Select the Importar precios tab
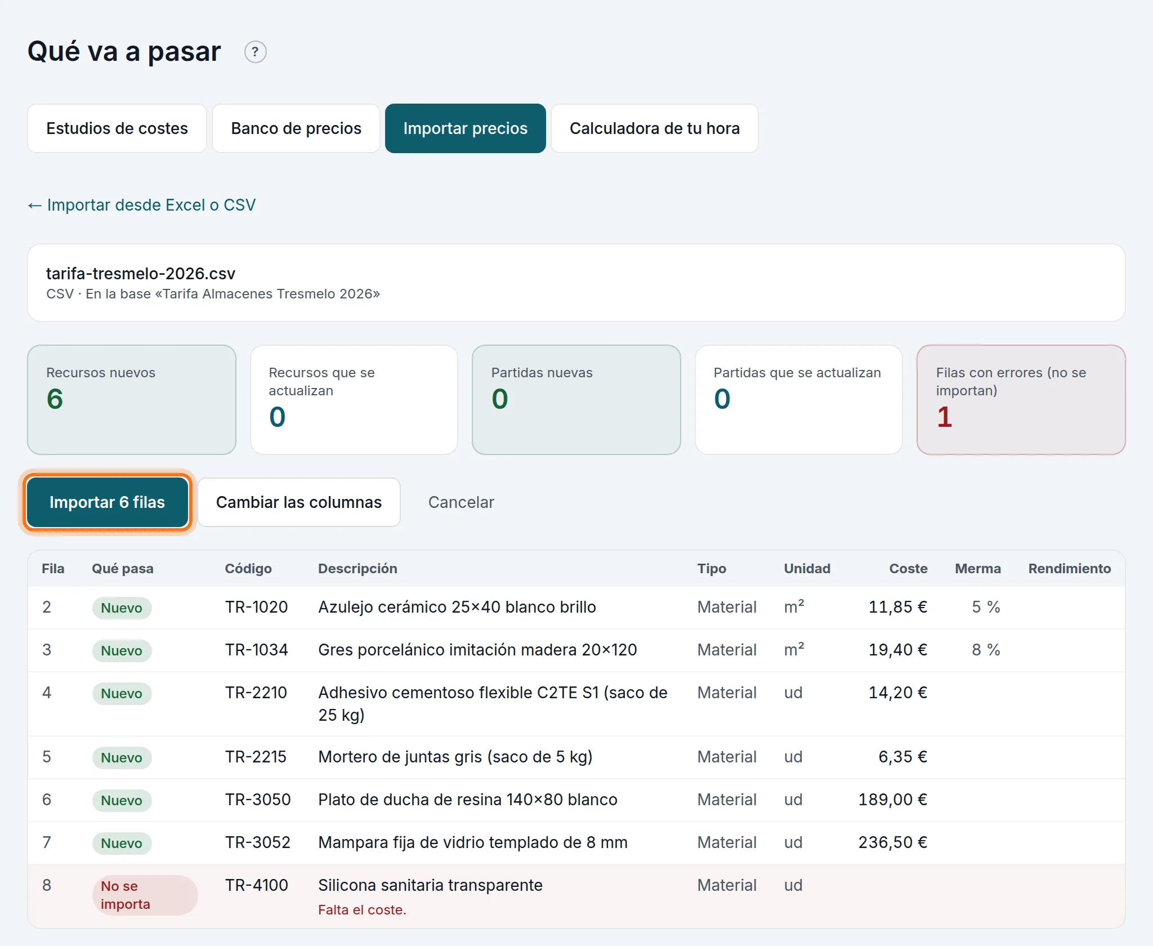This screenshot has width=1153, height=946. (x=466, y=128)
